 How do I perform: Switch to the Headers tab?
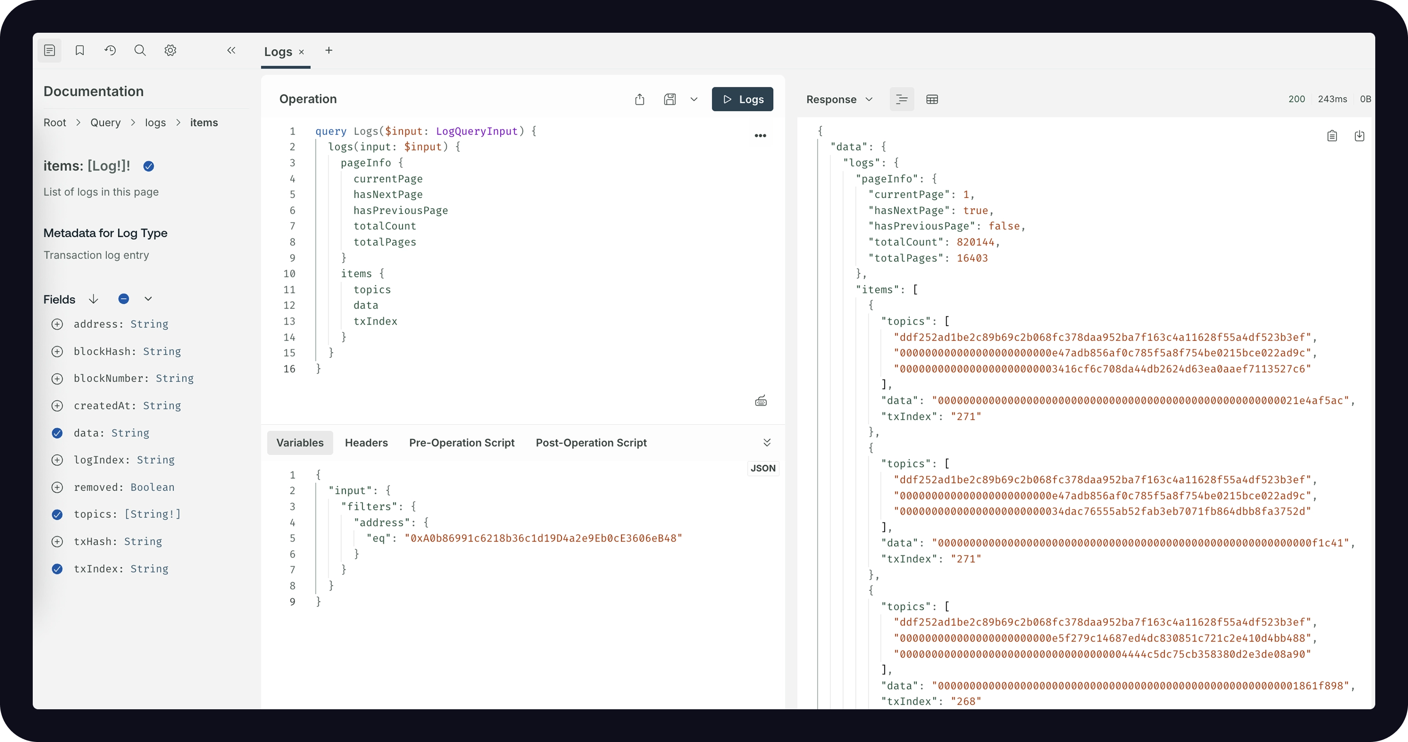366,442
